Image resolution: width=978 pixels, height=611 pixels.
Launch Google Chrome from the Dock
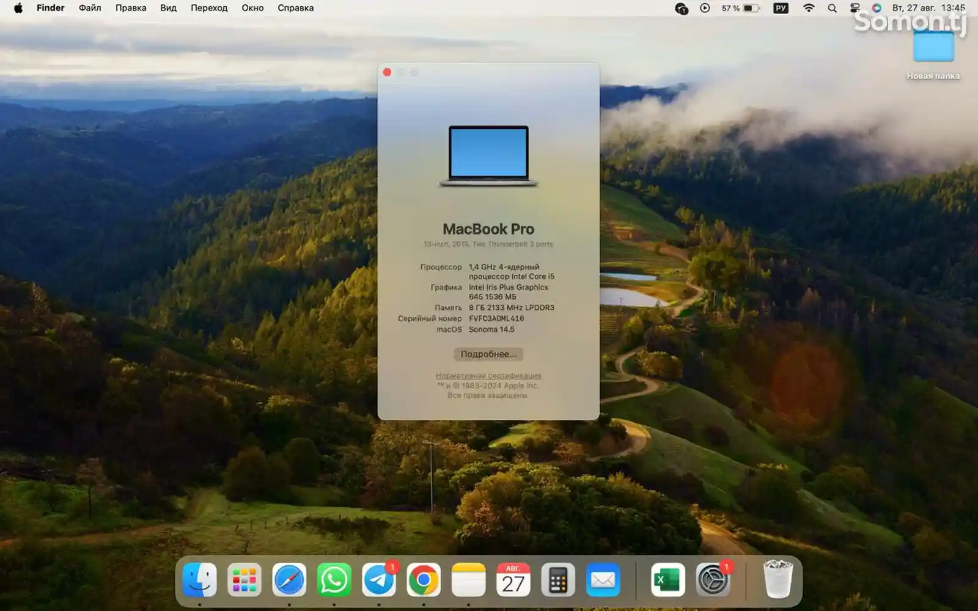(x=424, y=580)
